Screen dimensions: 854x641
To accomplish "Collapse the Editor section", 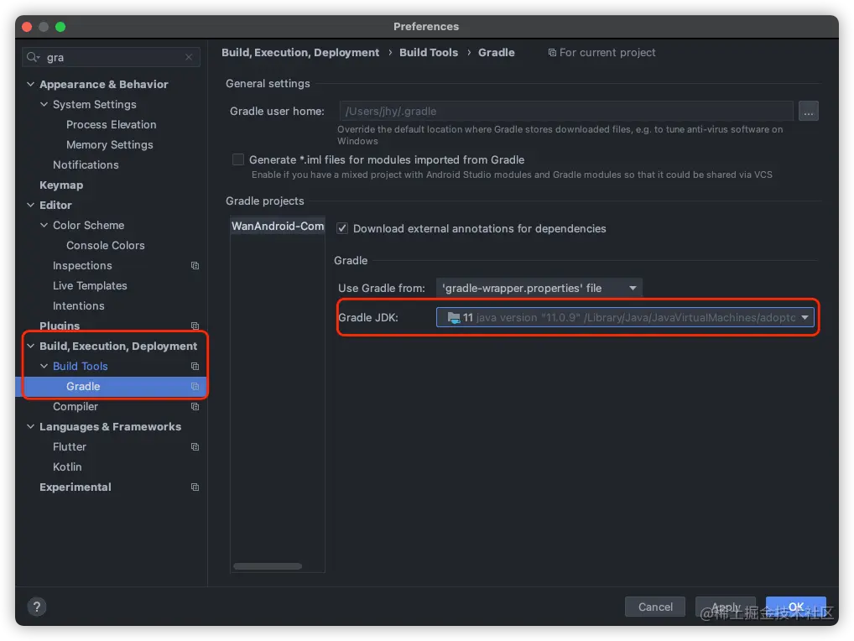I will tap(30, 205).
